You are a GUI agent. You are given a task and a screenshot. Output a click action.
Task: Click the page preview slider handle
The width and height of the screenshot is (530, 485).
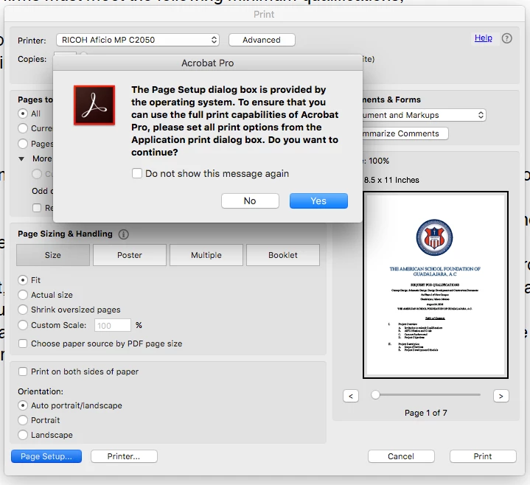375,395
